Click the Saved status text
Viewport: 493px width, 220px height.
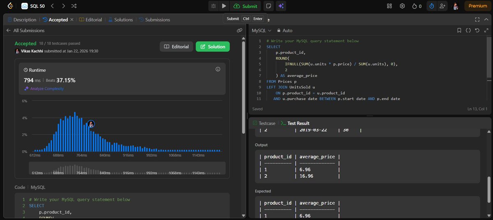[x=258, y=109]
